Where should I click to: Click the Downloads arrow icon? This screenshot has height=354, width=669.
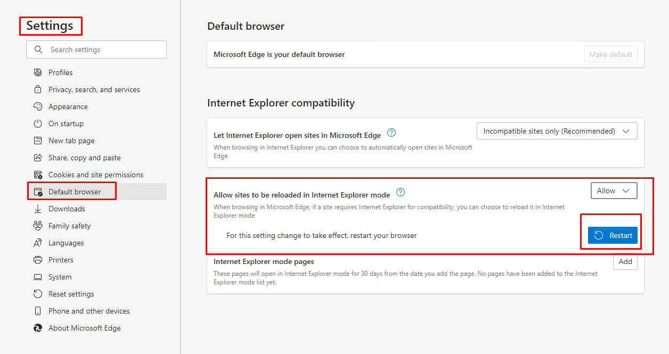37,208
